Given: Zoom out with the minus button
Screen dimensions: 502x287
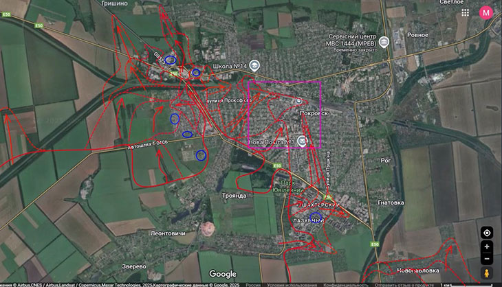Looking at the screenshot, I should (487, 259).
